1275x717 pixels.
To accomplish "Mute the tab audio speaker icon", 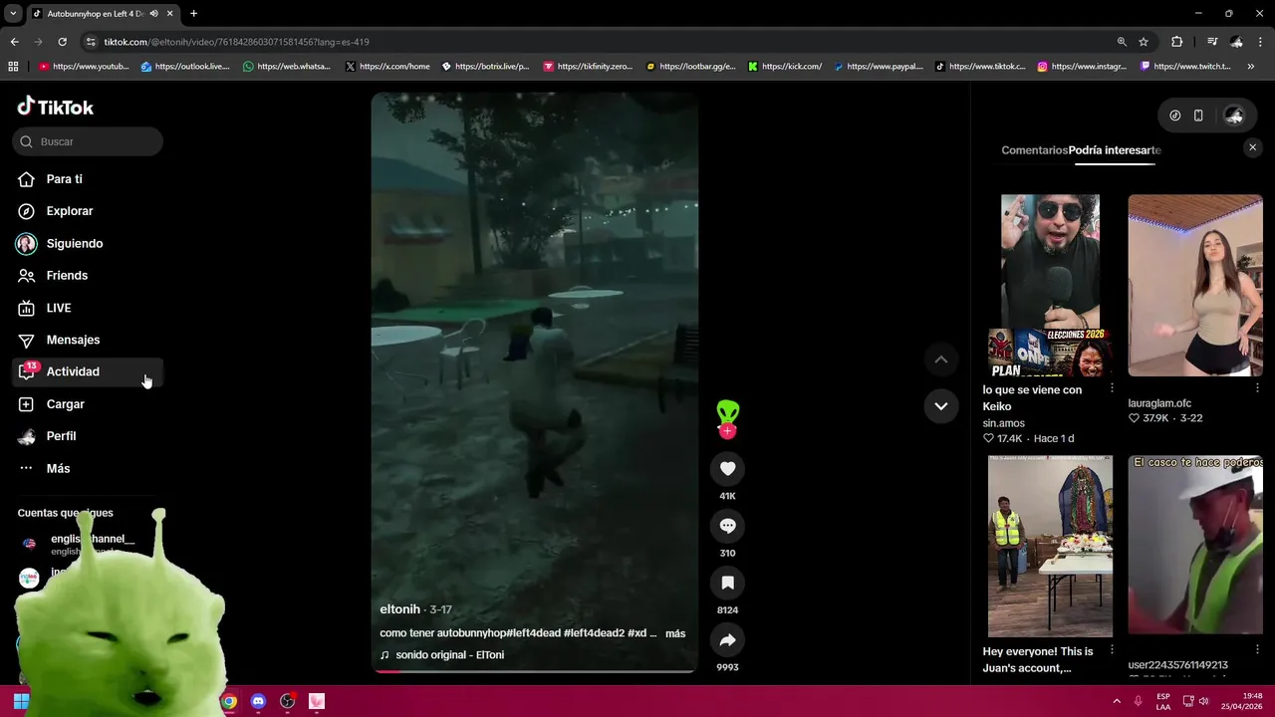I will coord(153,13).
